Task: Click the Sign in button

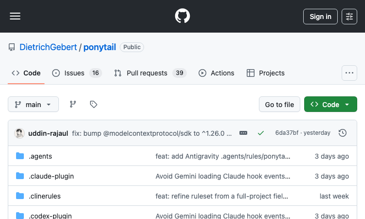Action: 320,17
